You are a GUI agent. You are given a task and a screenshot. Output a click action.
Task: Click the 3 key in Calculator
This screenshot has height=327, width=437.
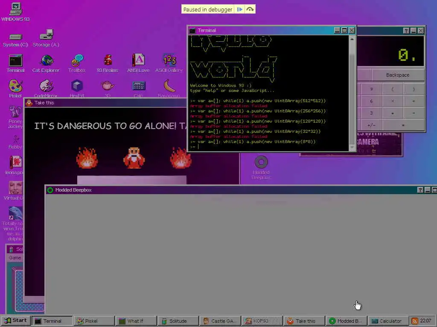click(371, 113)
